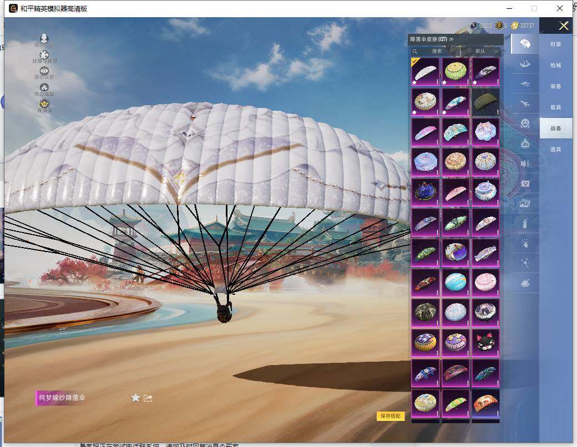Select the solid pink fan parachute thumbnail
This screenshot has width=577, height=447.
click(455, 192)
